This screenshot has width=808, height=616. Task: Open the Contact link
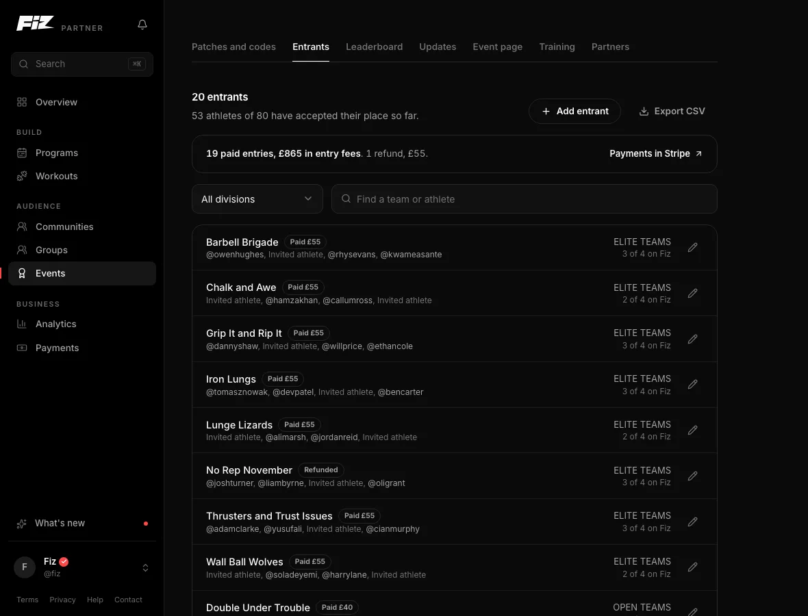pyautogui.click(x=128, y=600)
